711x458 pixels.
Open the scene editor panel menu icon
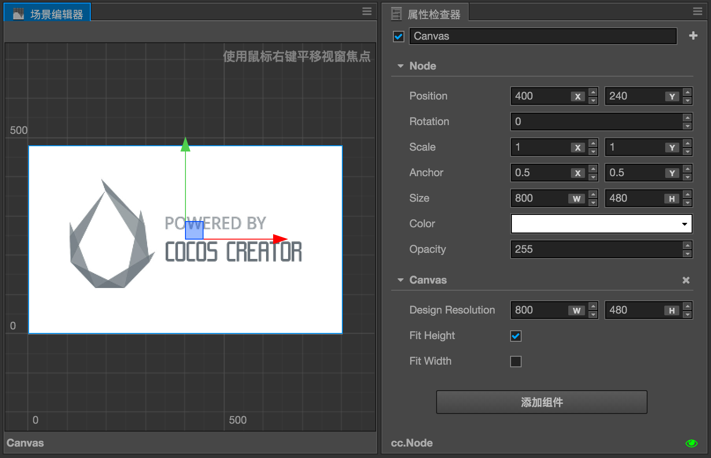(x=367, y=11)
